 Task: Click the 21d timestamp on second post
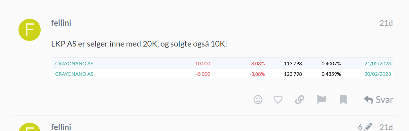[x=386, y=127]
